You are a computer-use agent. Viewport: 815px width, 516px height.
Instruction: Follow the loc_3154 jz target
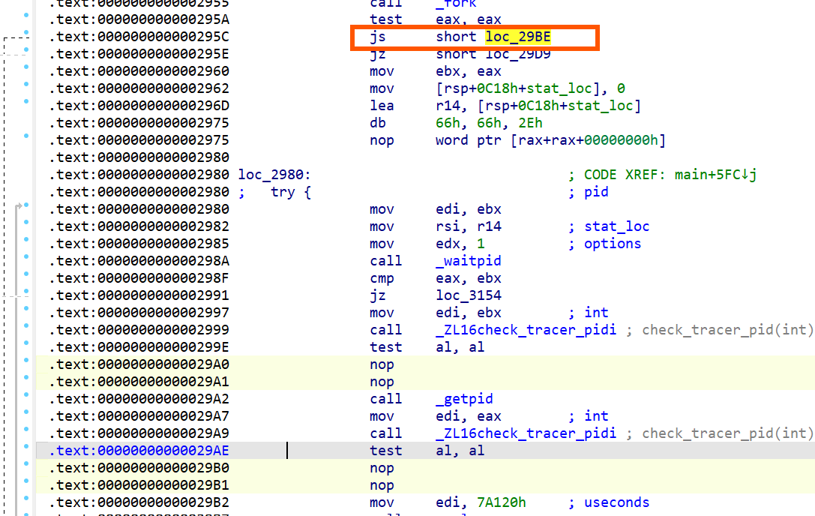[x=469, y=295]
